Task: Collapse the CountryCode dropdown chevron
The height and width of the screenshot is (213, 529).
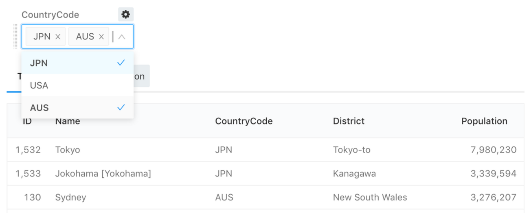Action: [x=122, y=37]
